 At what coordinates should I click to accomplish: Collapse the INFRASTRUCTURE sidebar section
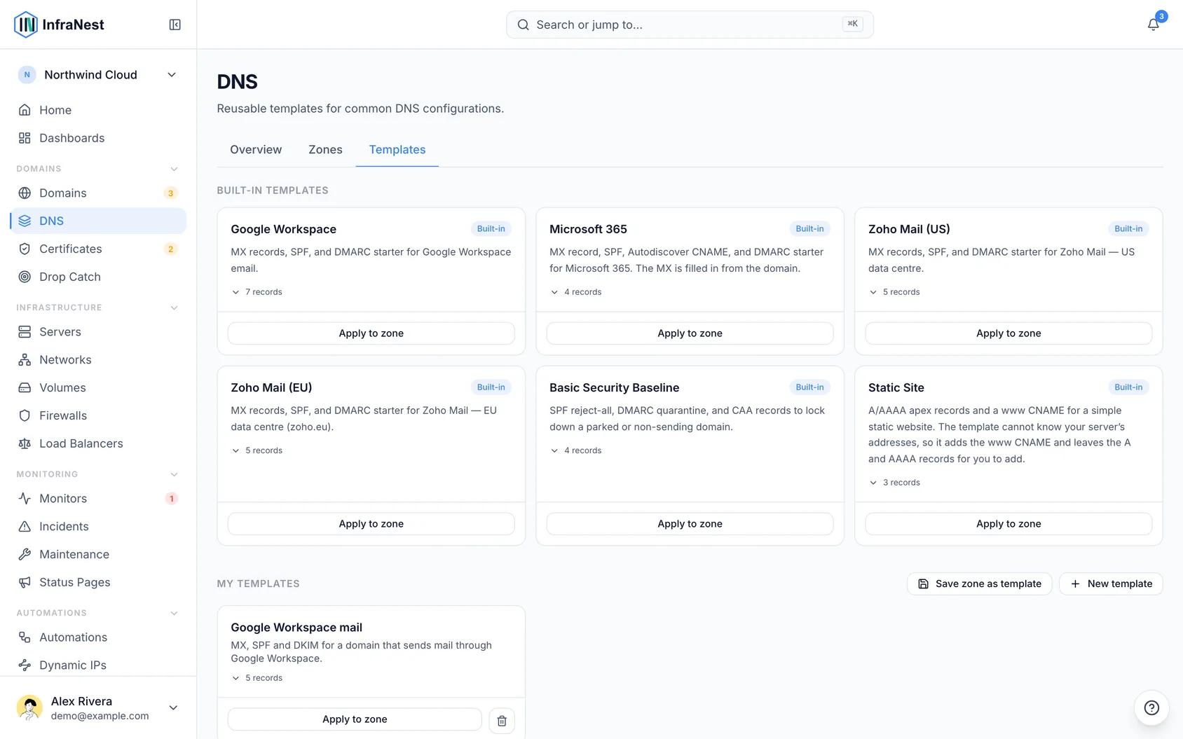pos(174,308)
